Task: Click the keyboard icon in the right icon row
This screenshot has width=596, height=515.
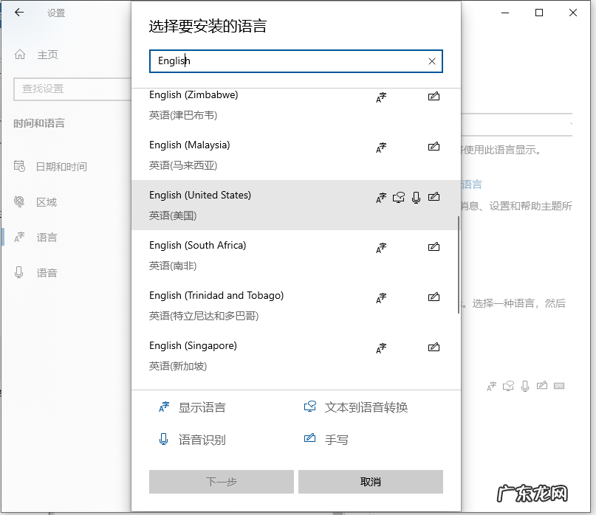Action: point(558,385)
